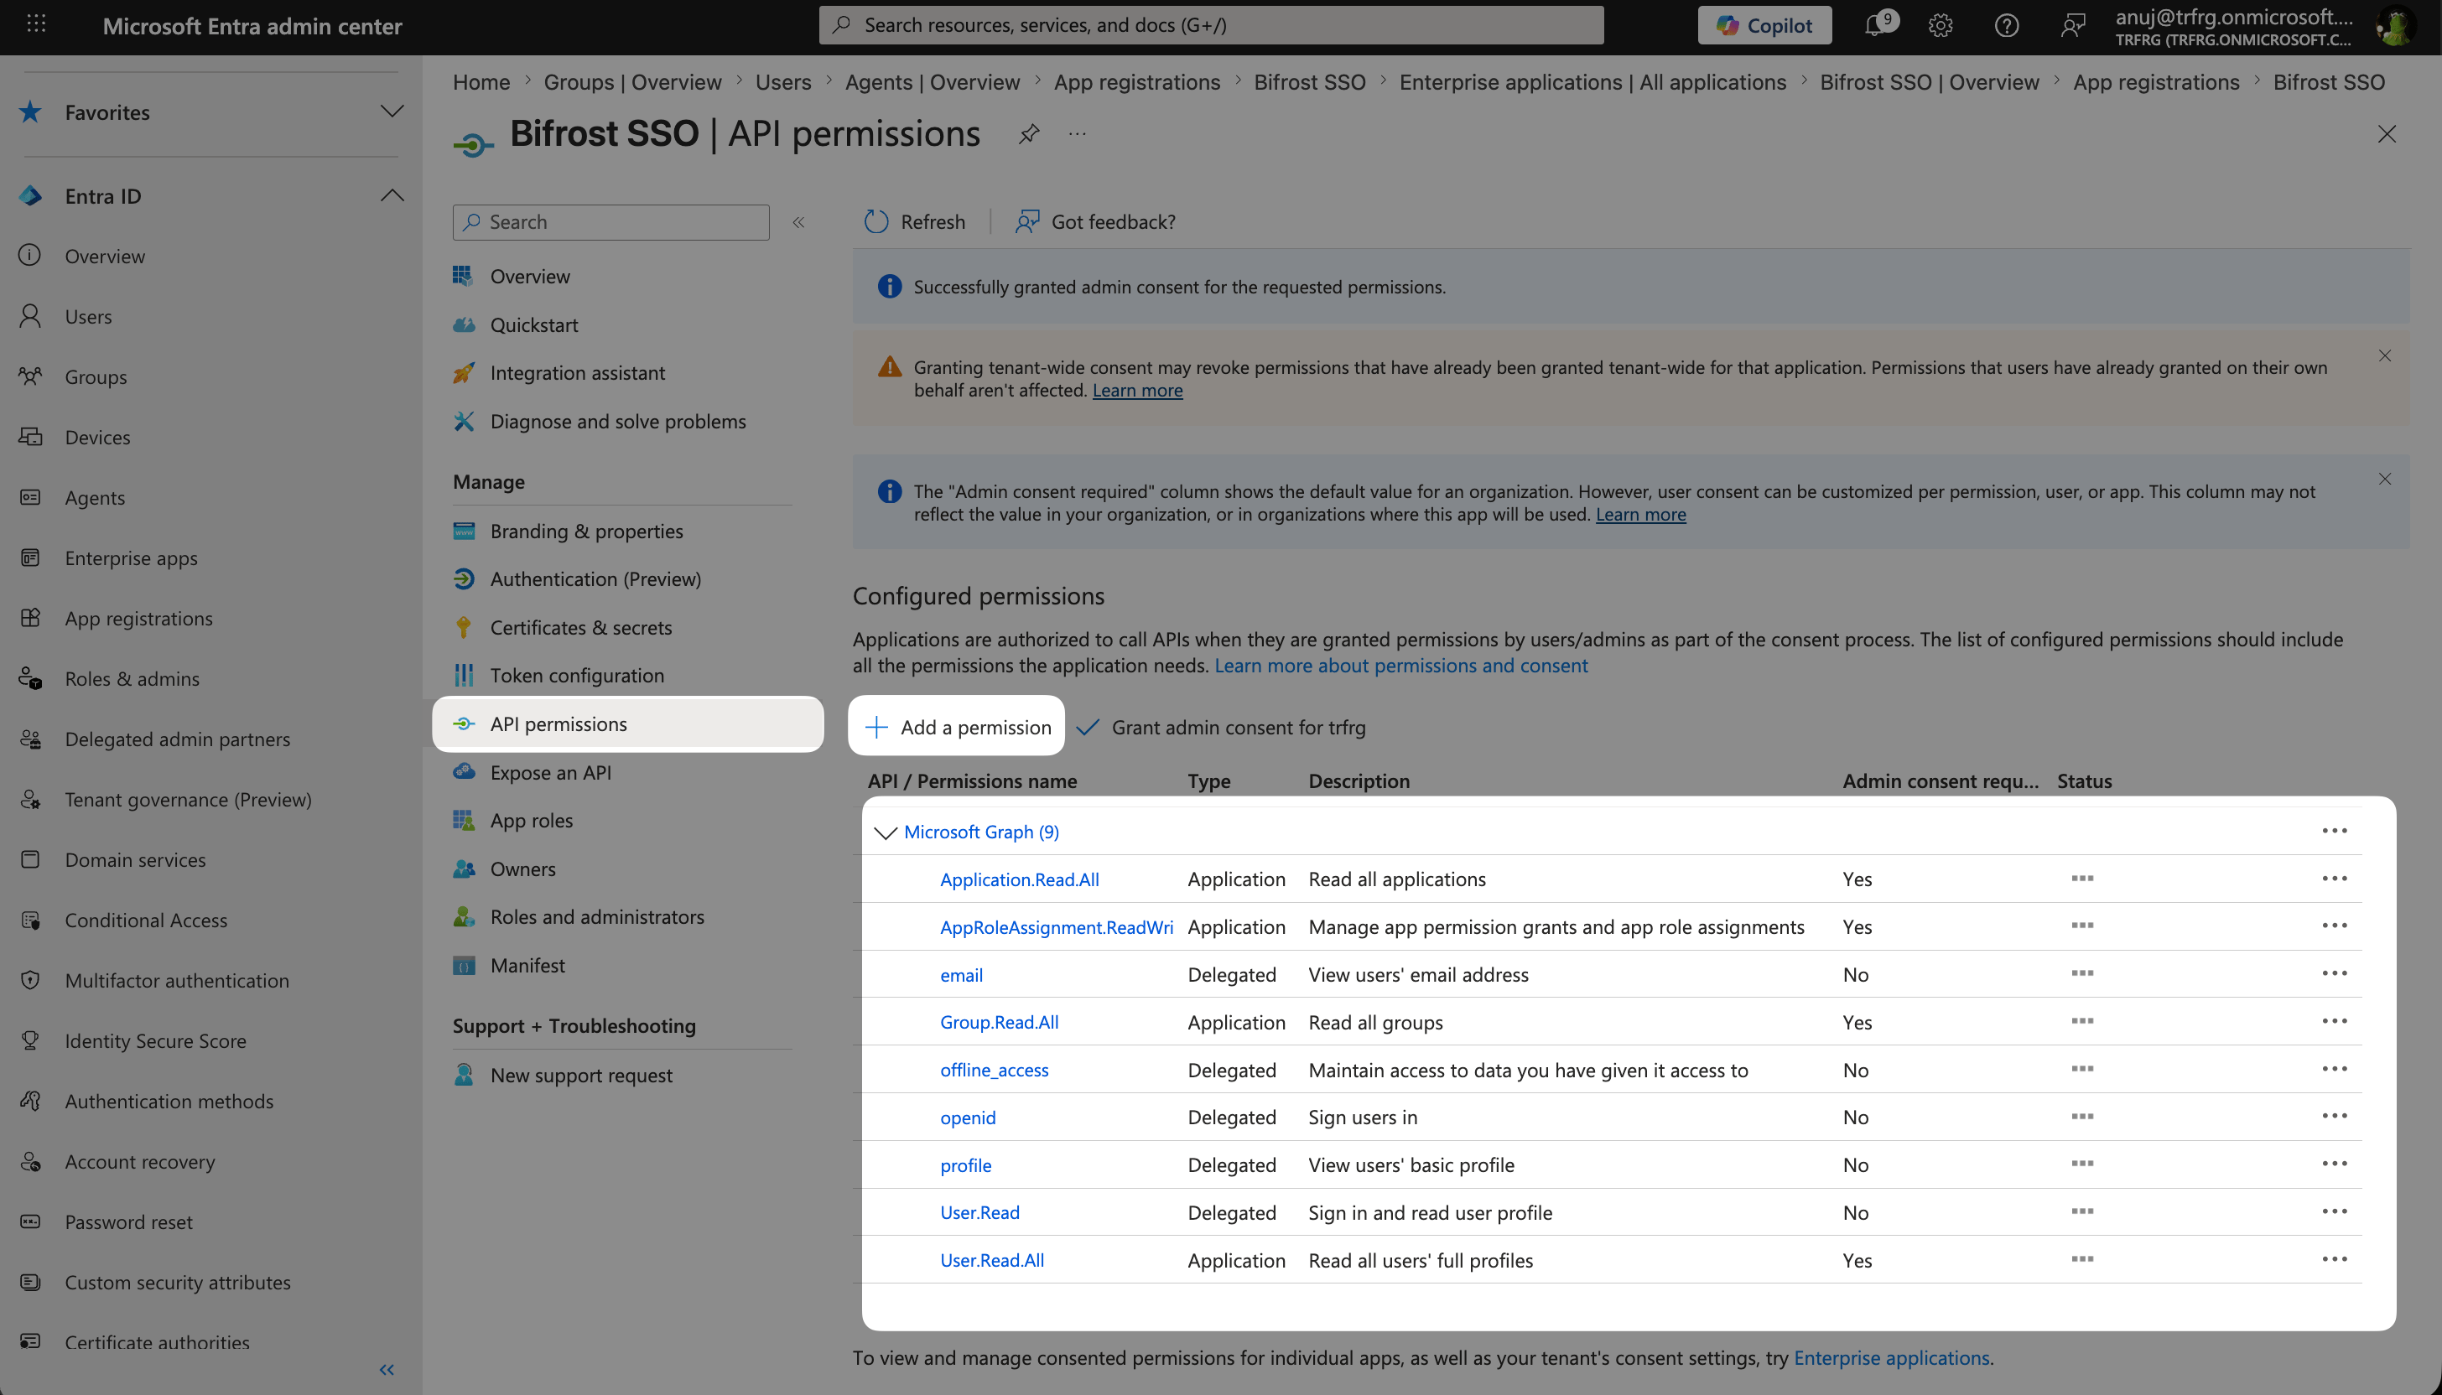Open Learn more about permissions and consent
This screenshot has height=1395, width=2442.
pos(1401,666)
